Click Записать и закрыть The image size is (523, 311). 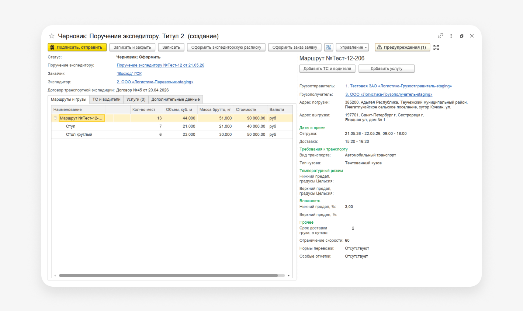pyautogui.click(x=132, y=47)
